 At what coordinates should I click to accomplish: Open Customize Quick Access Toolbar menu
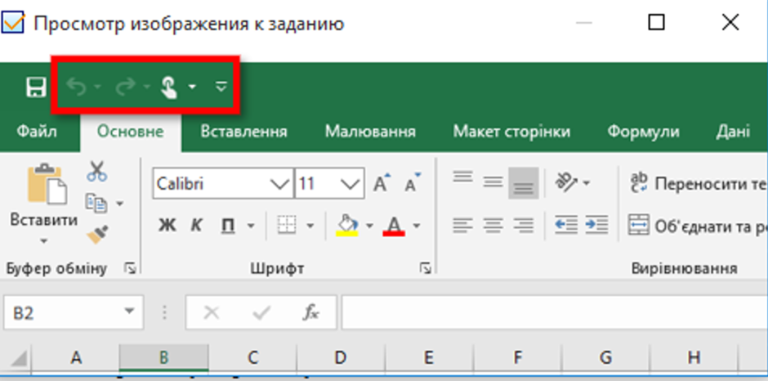coord(221,87)
